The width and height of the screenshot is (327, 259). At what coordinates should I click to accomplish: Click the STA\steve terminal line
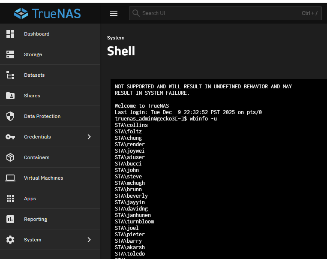tap(128, 177)
